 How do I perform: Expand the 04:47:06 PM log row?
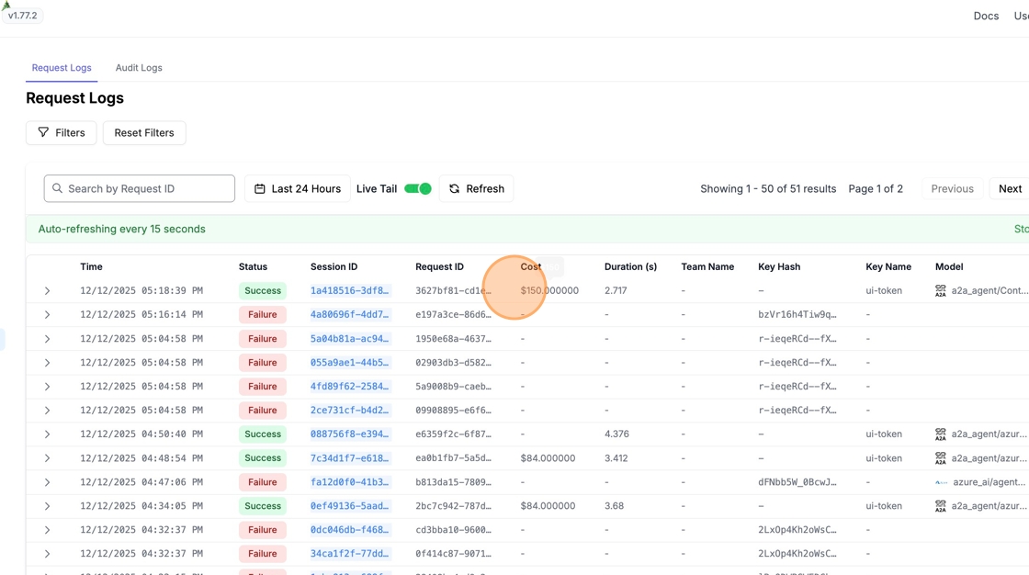pos(47,482)
